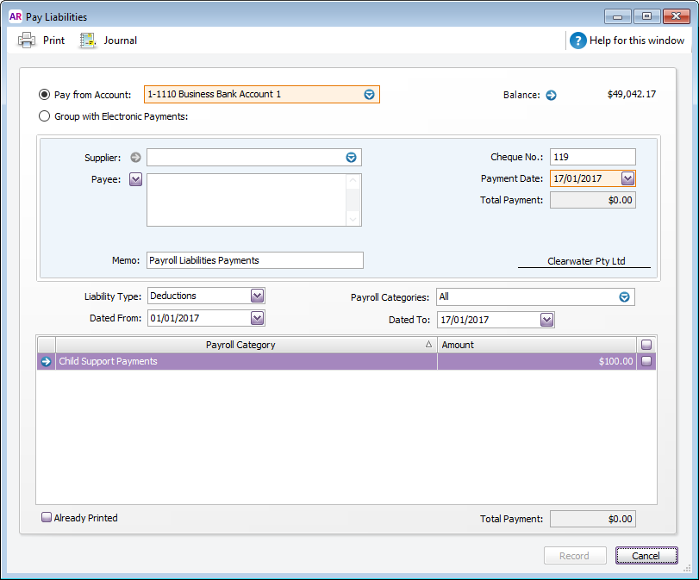
Task: Click the Journal toolbar label
Action: 121,41
